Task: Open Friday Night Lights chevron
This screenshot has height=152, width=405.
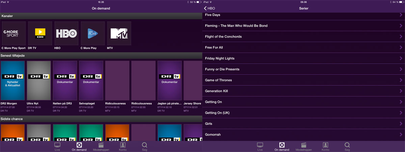Action: click(401, 58)
